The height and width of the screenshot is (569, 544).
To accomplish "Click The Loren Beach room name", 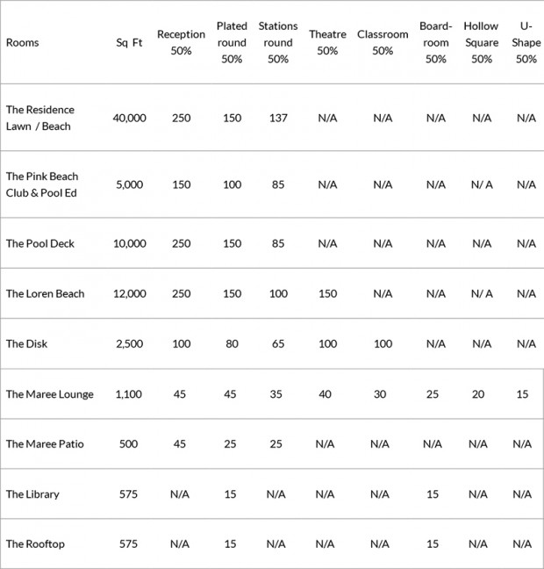I will (46, 293).
